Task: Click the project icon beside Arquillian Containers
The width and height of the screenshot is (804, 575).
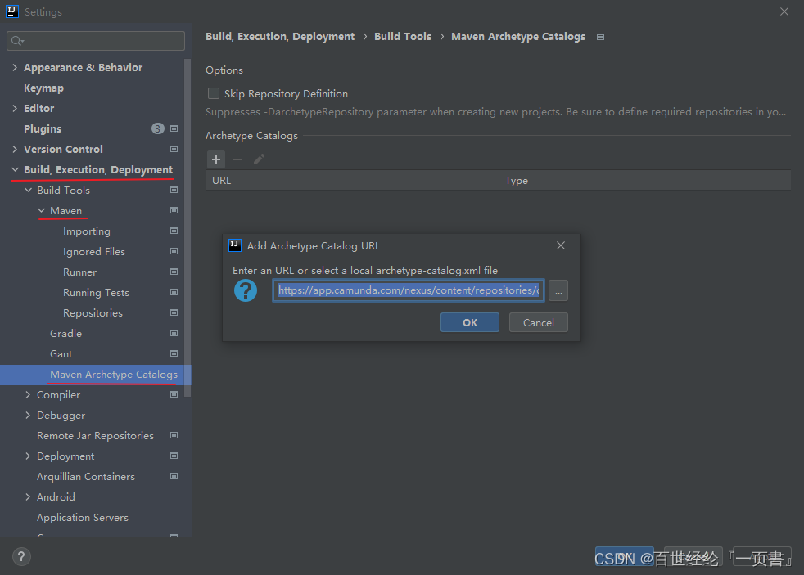Action: pyautogui.click(x=174, y=477)
